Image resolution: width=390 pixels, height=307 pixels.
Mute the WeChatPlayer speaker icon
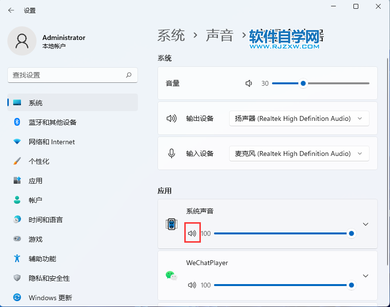tap(192, 285)
